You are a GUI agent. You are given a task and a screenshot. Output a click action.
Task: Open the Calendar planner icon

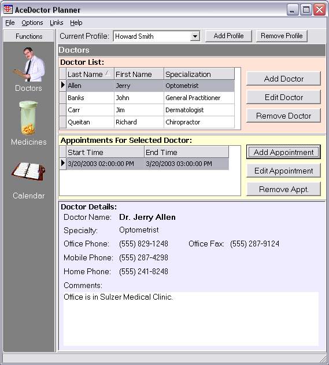tap(28, 172)
